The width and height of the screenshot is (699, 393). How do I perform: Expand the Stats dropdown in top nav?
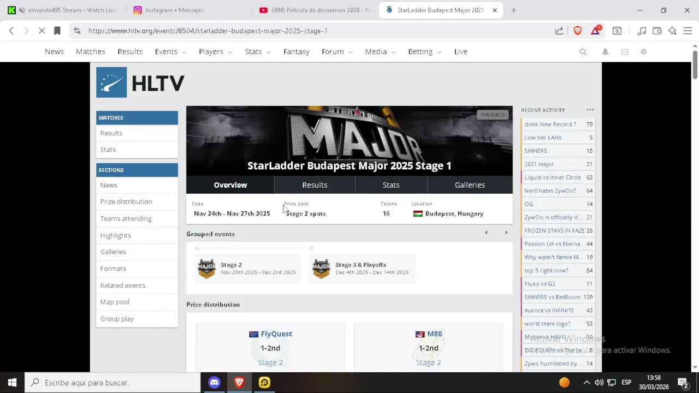[258, 52]
